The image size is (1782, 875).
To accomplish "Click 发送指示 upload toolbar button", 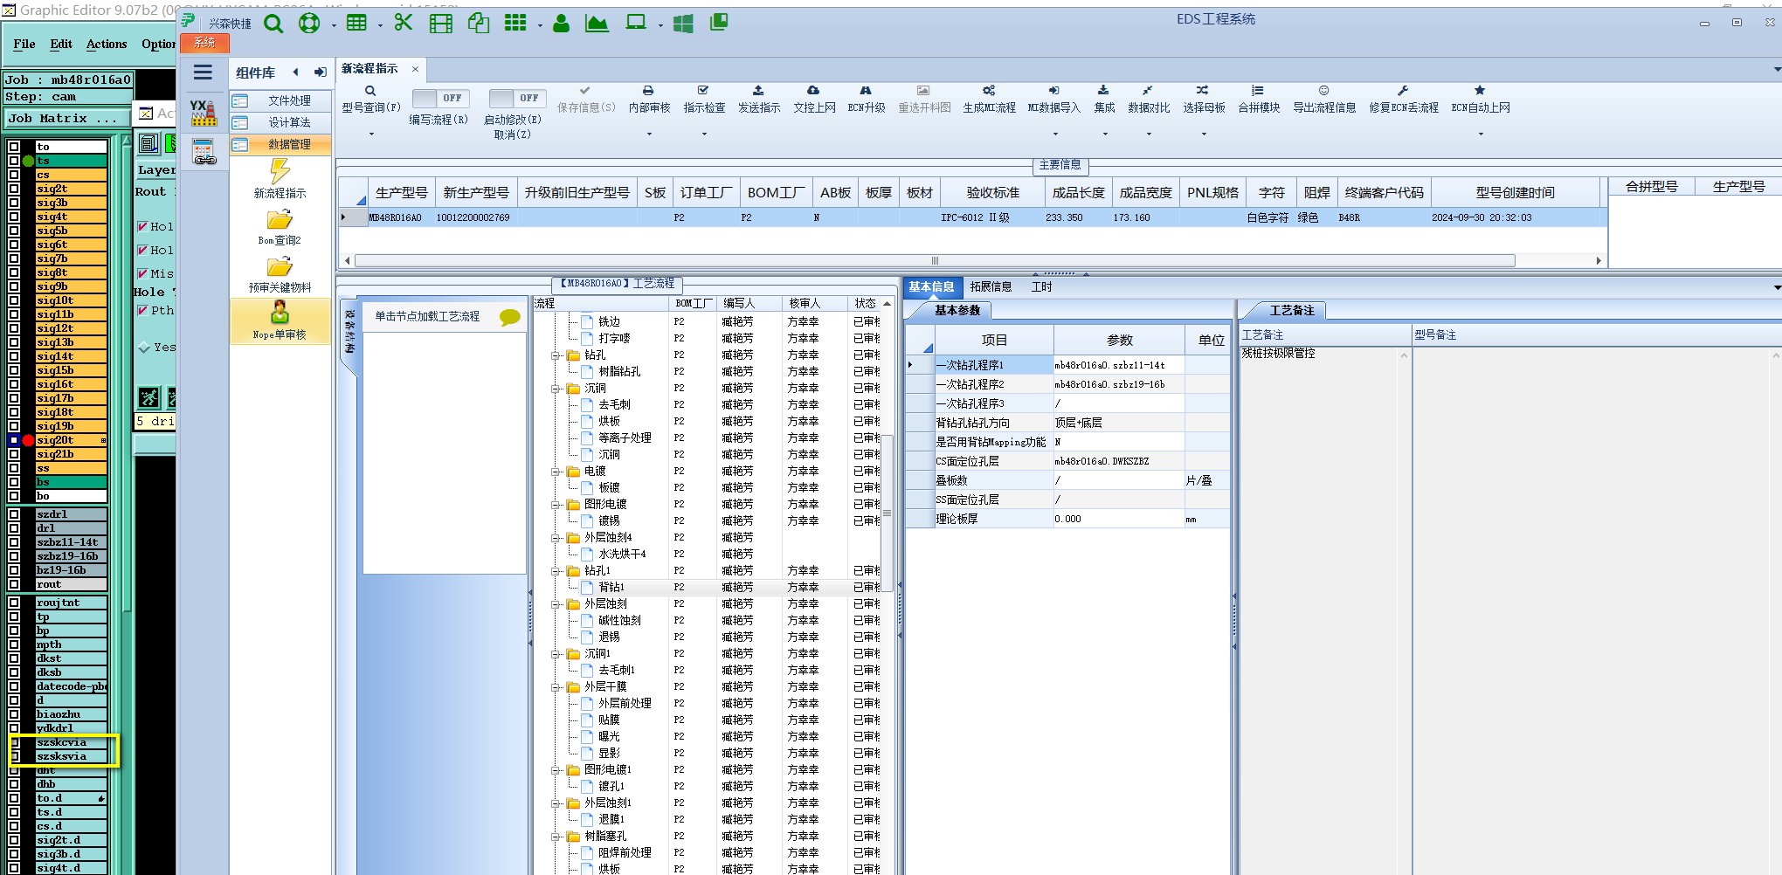I will (x=758, y=99).
